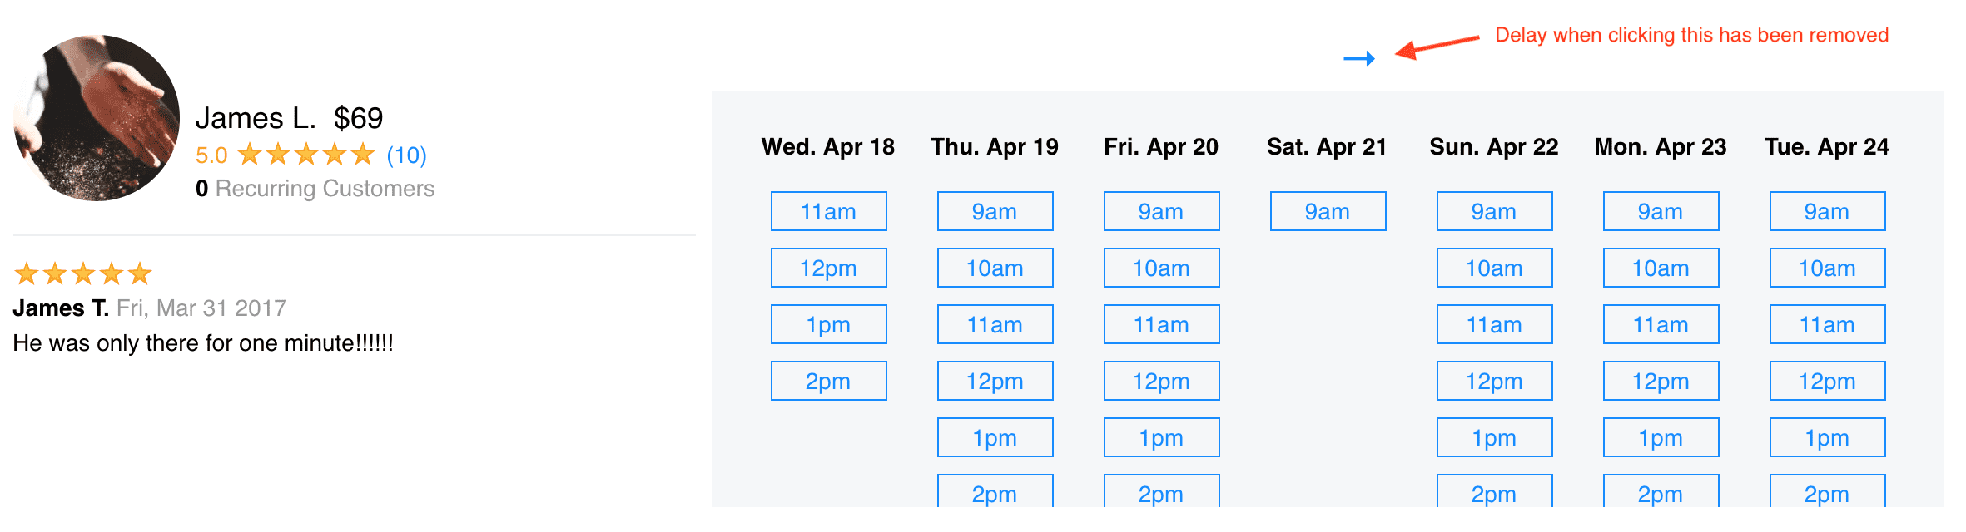Open James L.'s profile photo

pyautogui.click(x=97, y=118)
